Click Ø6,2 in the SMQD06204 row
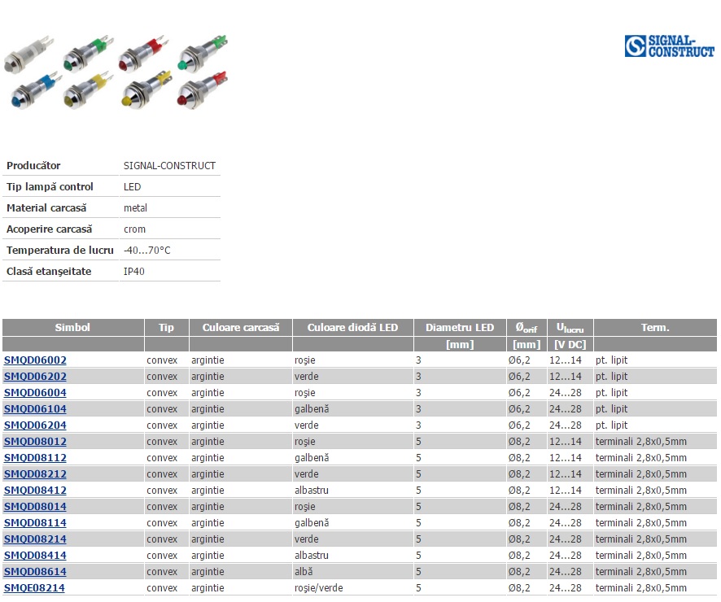This screenshot has height=602, width=721. [x=520, y=425]
